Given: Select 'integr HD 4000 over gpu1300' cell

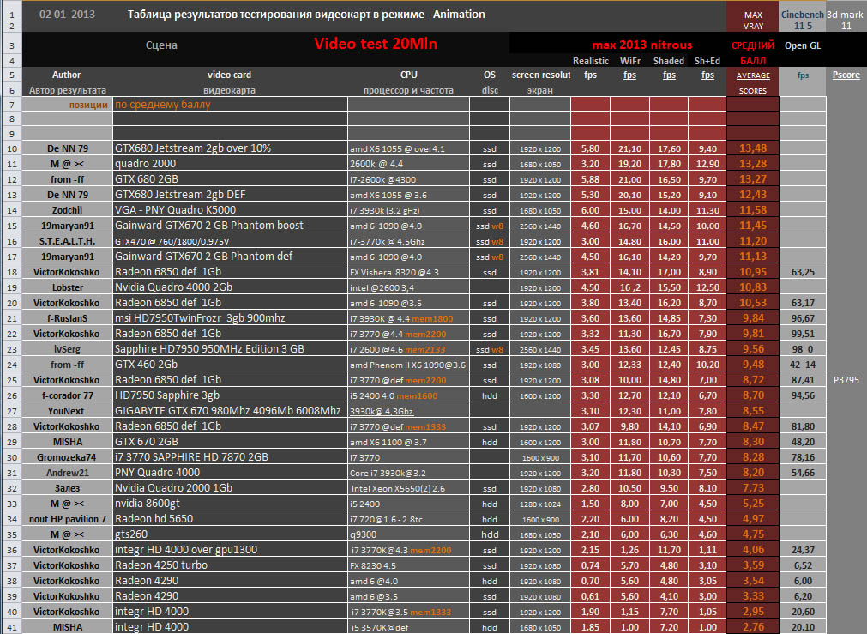Looking at the screenshot, I should (230, 550).
